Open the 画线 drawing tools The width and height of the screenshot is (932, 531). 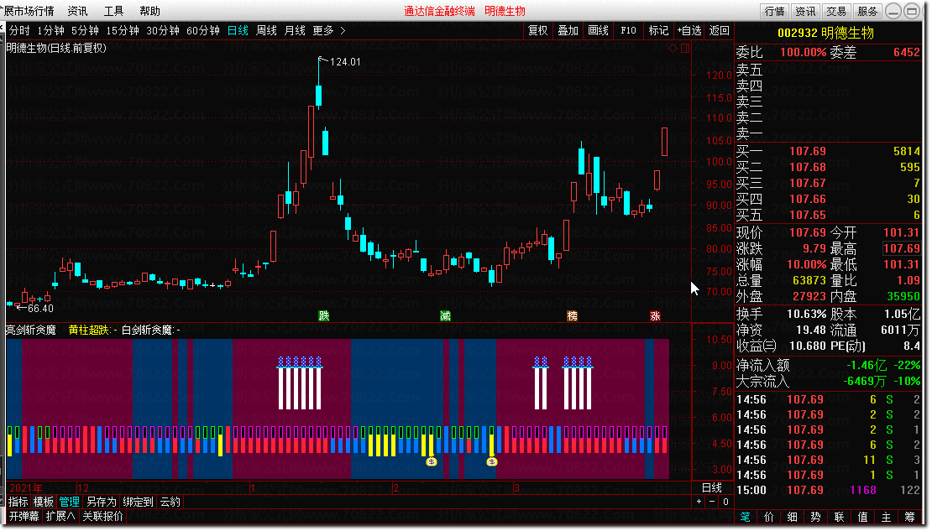599,30
